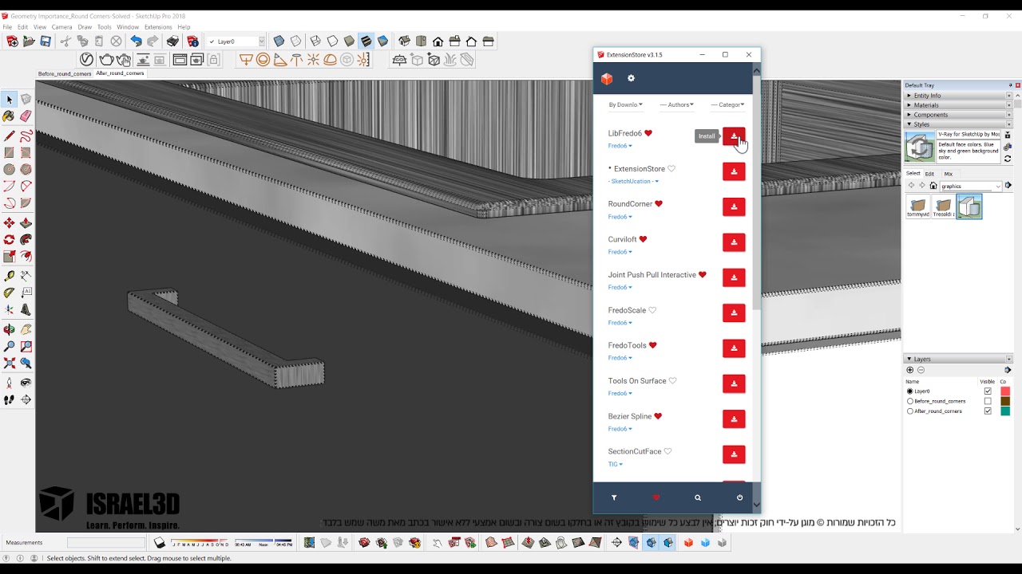Open TIG author link under SectionCutFace
Screen dimensions: 1022x574
tap(615, 464)
